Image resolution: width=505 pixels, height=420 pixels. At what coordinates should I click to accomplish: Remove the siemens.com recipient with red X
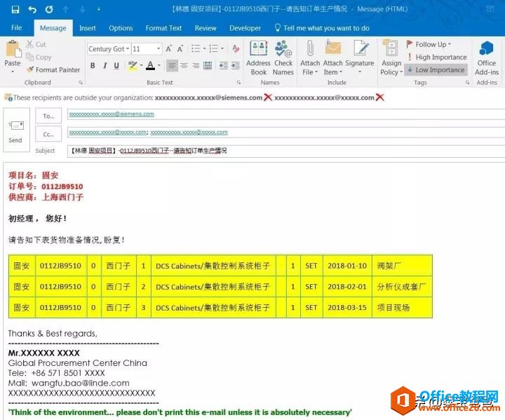[x=268, y=97]
